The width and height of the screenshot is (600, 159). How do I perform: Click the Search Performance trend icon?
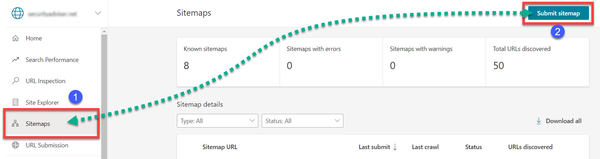coord(15,60)
